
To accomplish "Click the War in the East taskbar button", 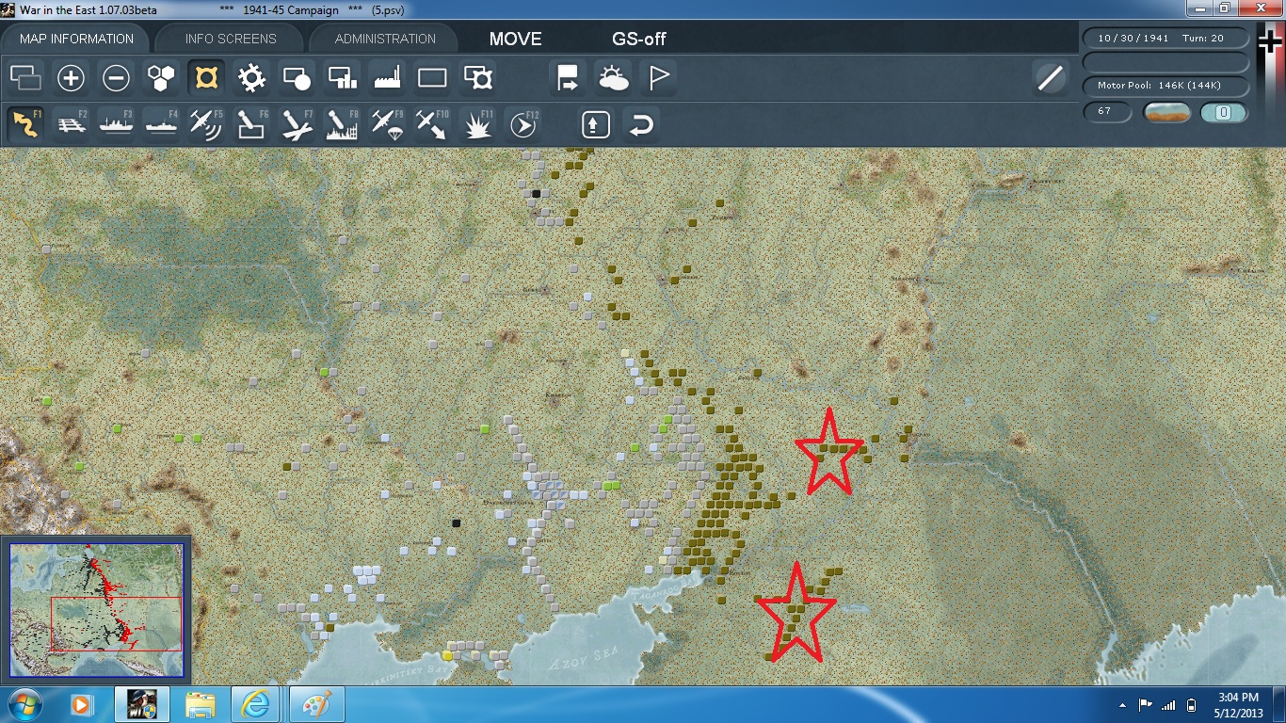I will pyautogui.click(x=141, y=704).
